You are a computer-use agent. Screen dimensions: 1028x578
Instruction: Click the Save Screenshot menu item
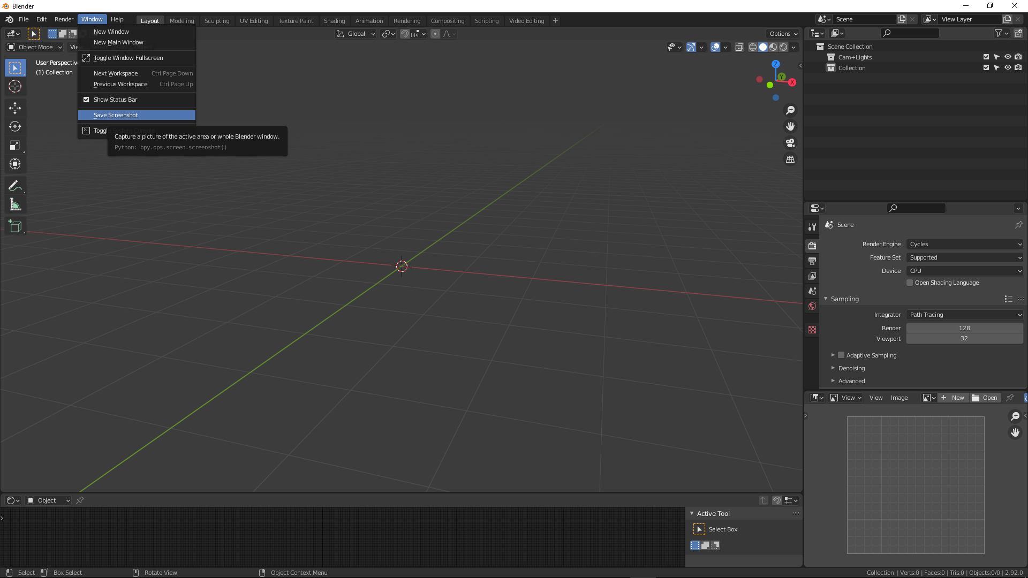tap(116, 115)
